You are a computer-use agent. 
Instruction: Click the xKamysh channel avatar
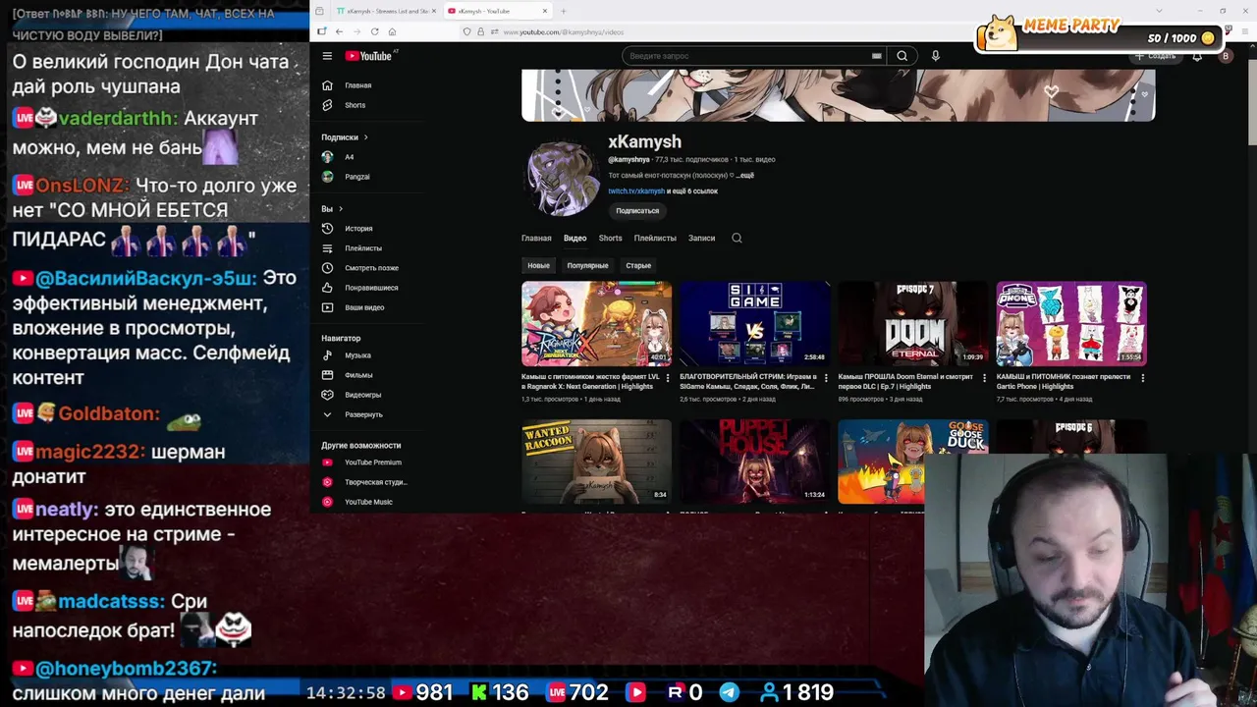(x=563, y=180)
